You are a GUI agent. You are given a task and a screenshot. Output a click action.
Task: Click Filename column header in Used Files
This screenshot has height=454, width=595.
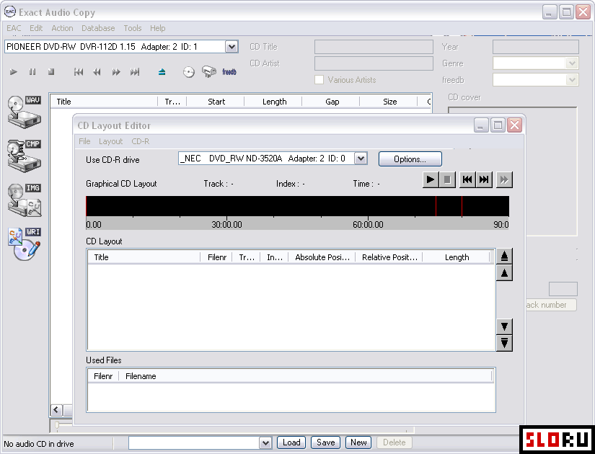306,376
